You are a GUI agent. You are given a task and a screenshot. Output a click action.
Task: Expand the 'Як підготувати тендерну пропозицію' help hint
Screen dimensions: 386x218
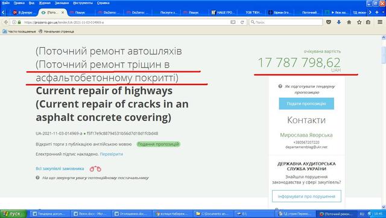pos(307,89)
